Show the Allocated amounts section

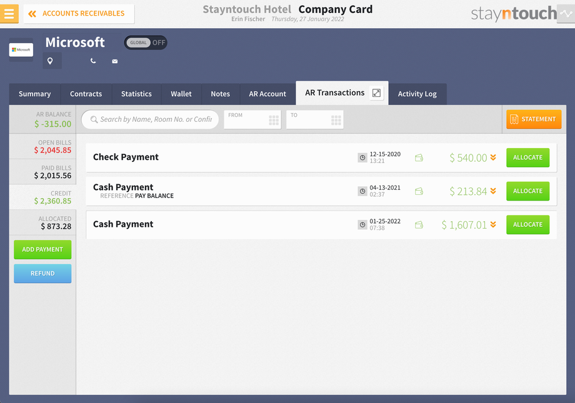tap(42, 222)
